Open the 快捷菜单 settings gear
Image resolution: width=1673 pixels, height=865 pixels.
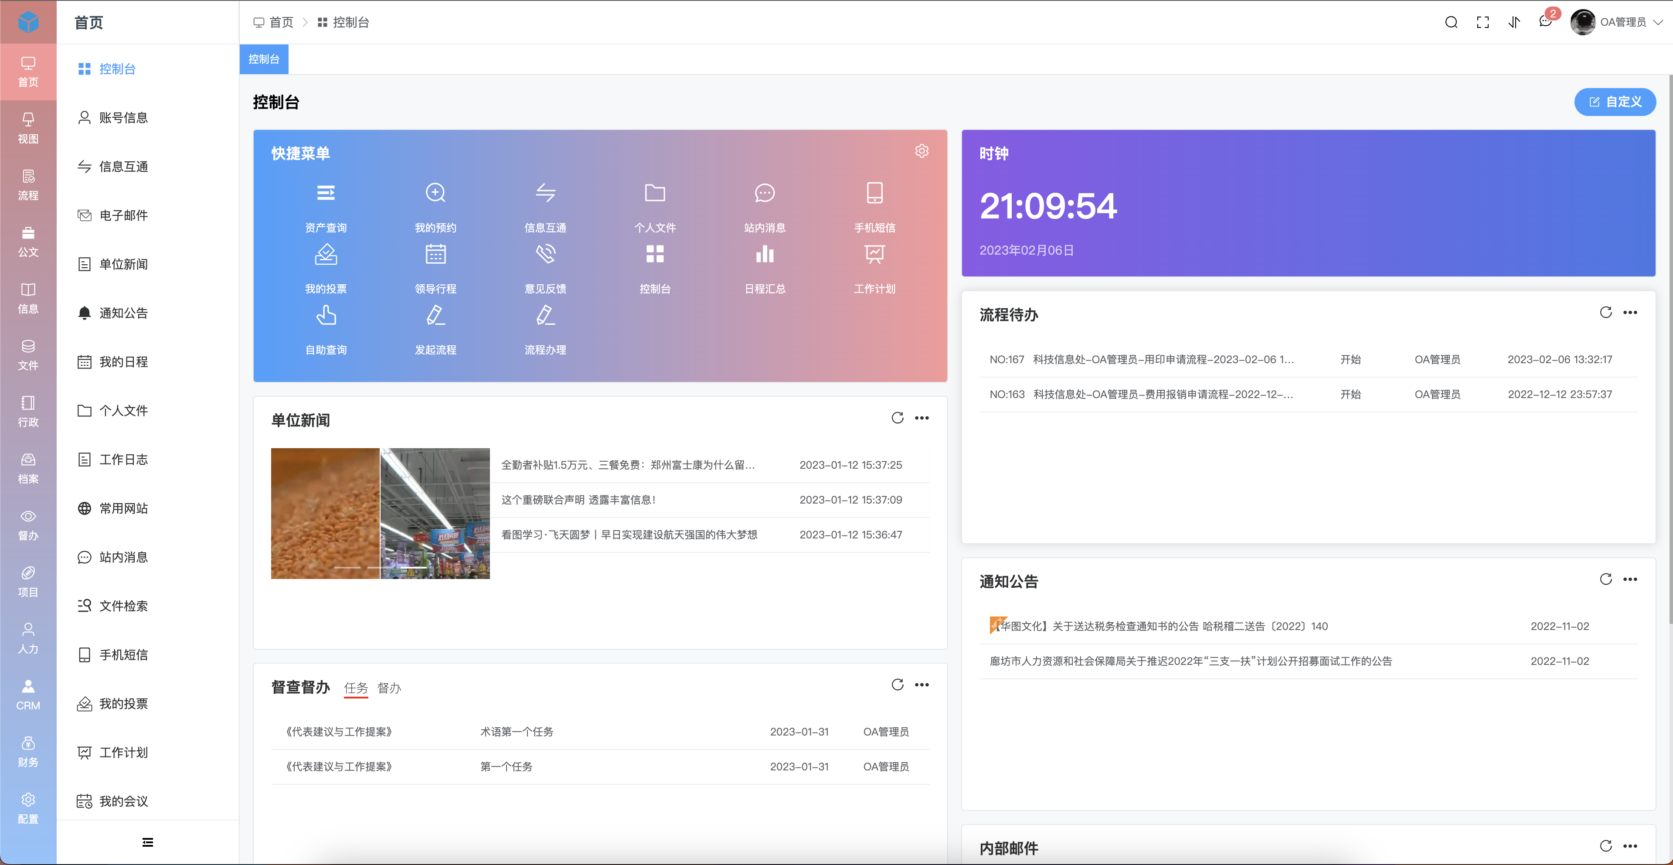tap(922, 151)
